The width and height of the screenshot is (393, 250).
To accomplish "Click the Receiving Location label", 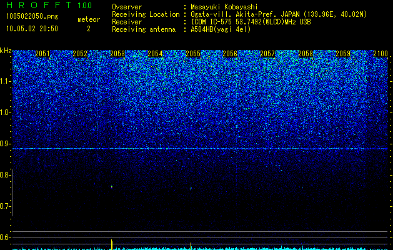I will [146, 14].
